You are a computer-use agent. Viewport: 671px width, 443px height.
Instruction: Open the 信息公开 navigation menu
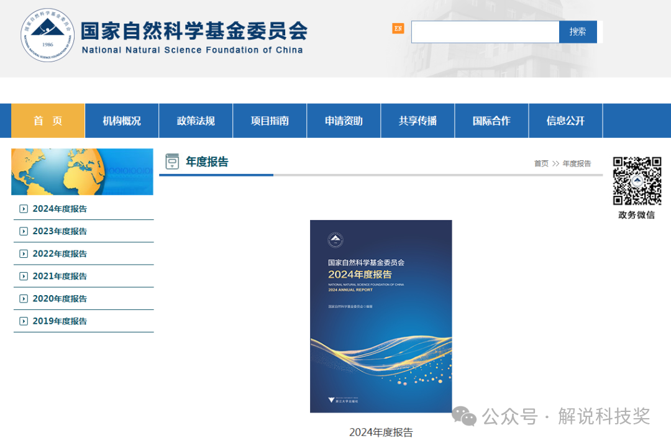tap(565, 121)
